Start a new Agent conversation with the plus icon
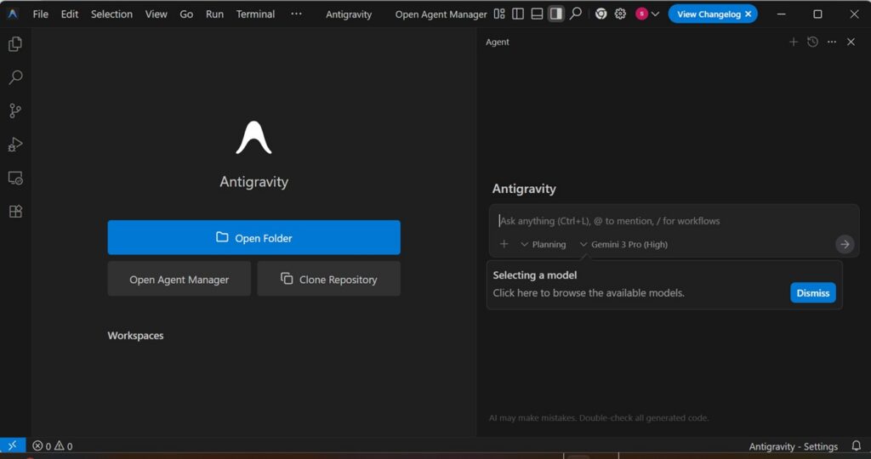Viewport: 871px width, 459px height. coord(794,42)
